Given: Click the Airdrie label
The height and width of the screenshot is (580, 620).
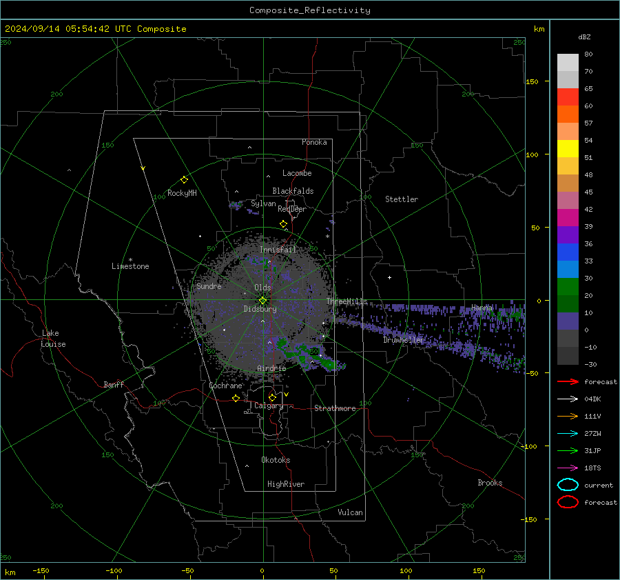Looking at the screenshot, I should tap(271, 368).
